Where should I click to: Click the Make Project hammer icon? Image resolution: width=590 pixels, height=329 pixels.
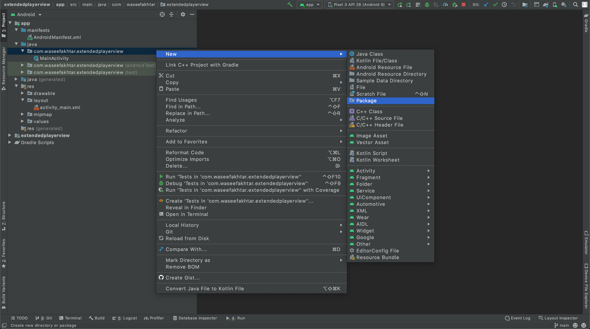(290, 4)
